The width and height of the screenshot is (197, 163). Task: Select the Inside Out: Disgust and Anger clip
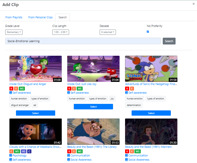(x=36, y=113)
